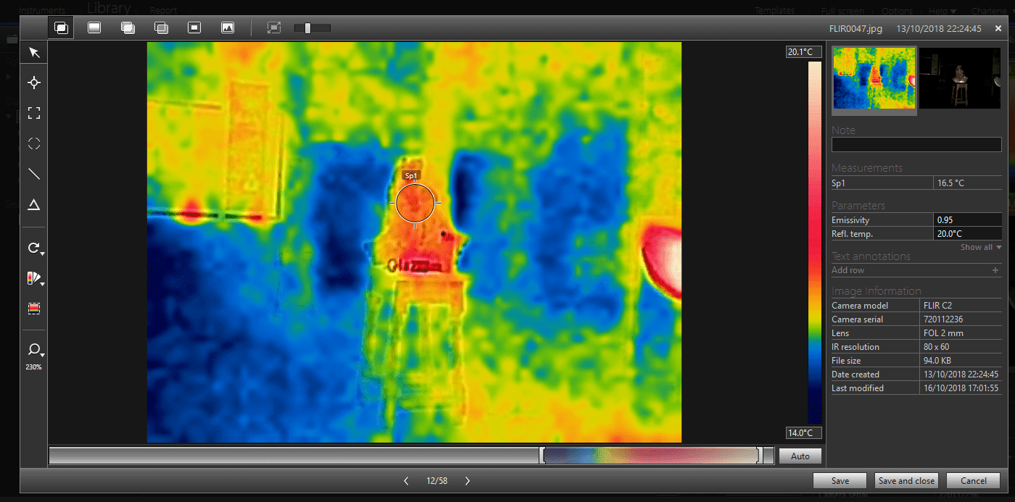This screenshot has height=502, width=1015.
Task: Choose the spotmeter measurement tool
Action: [34, 83]
